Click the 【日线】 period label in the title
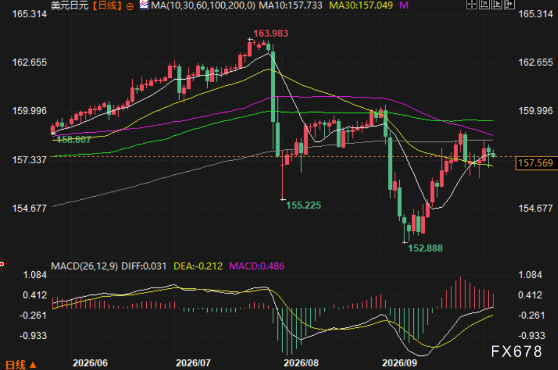The image size is (558, 370). tap(107, 6)
